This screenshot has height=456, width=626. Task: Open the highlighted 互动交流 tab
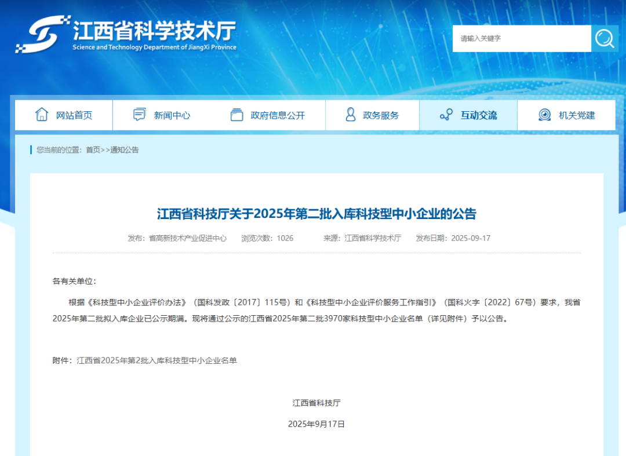[x=479, y=115]
